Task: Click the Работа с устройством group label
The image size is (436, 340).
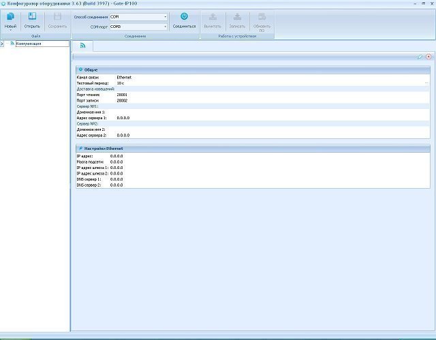Action: click(x=237, y=36)
